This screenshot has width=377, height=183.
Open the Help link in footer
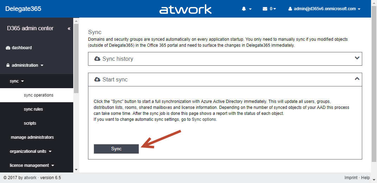[365, 178]
